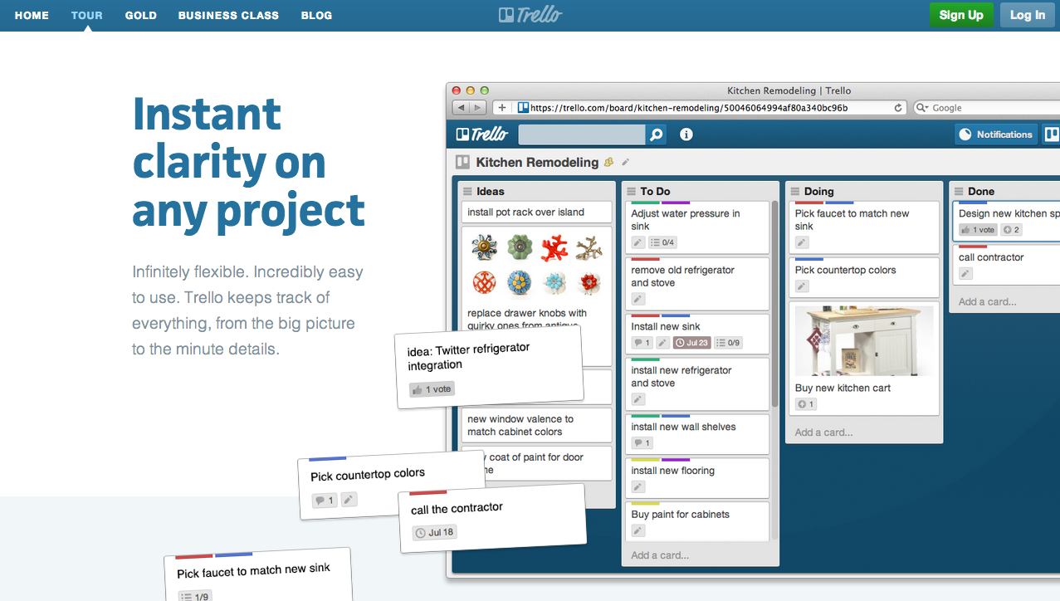Click the Log In button

point(1028,15)
